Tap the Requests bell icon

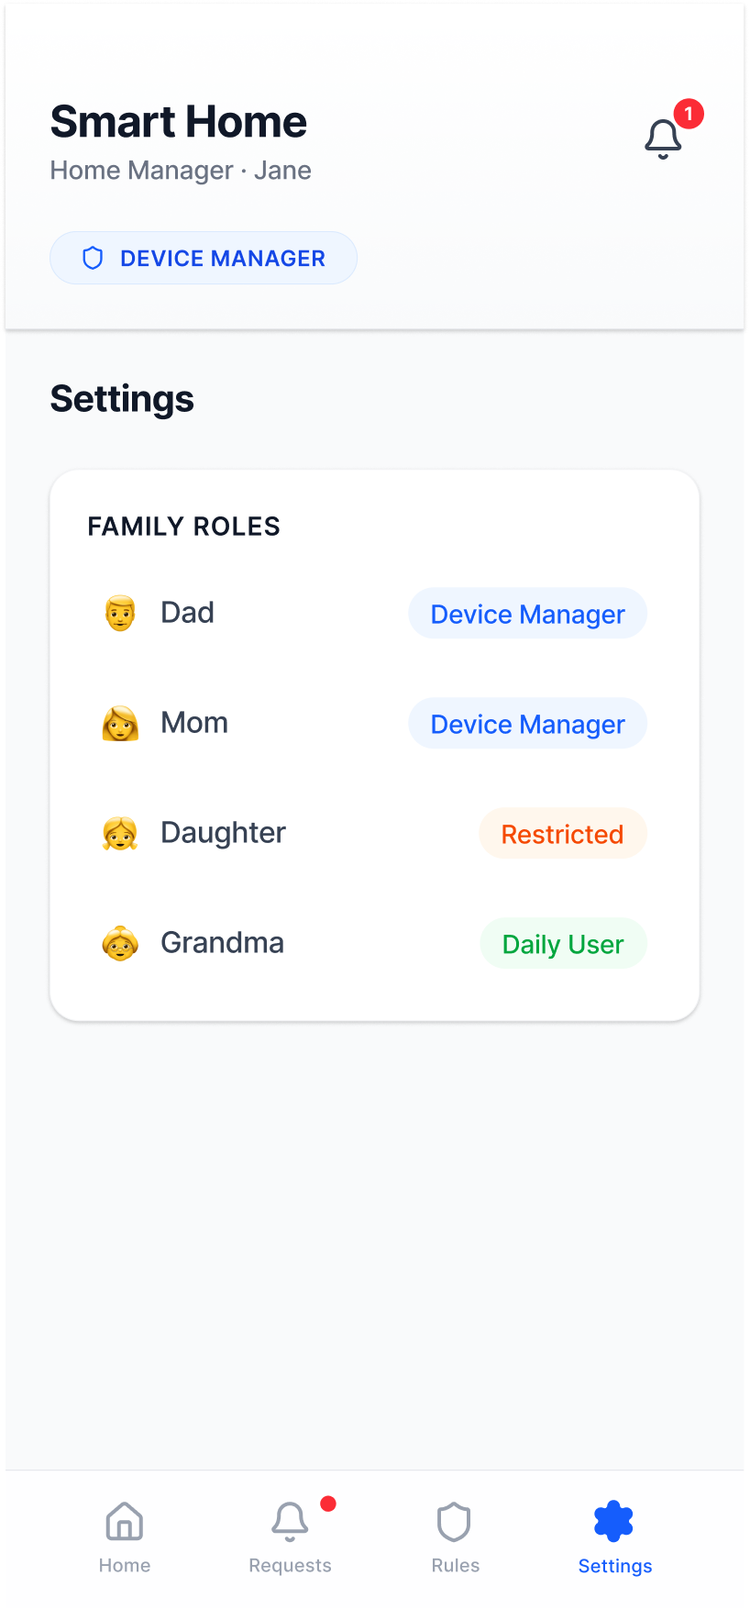pyautogui.click(x=290, y=1522)
